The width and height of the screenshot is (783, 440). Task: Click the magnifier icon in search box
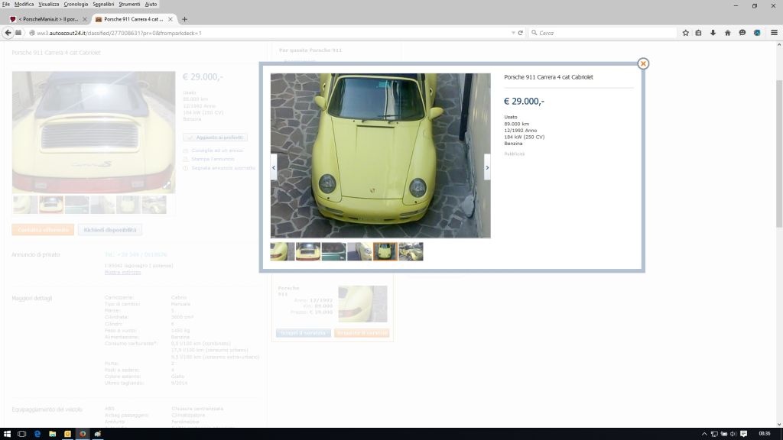(534, 33)
